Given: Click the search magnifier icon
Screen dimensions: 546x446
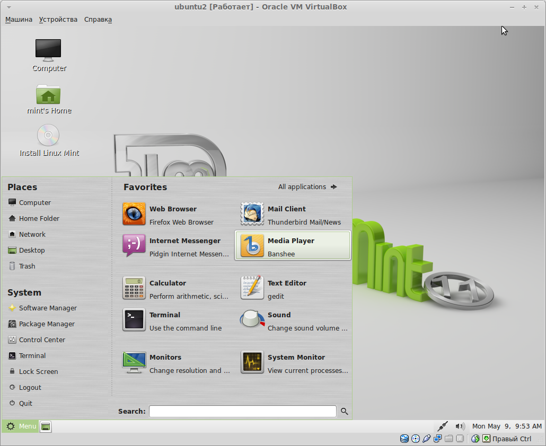Looking at the screenshot, I should [345, 411].
